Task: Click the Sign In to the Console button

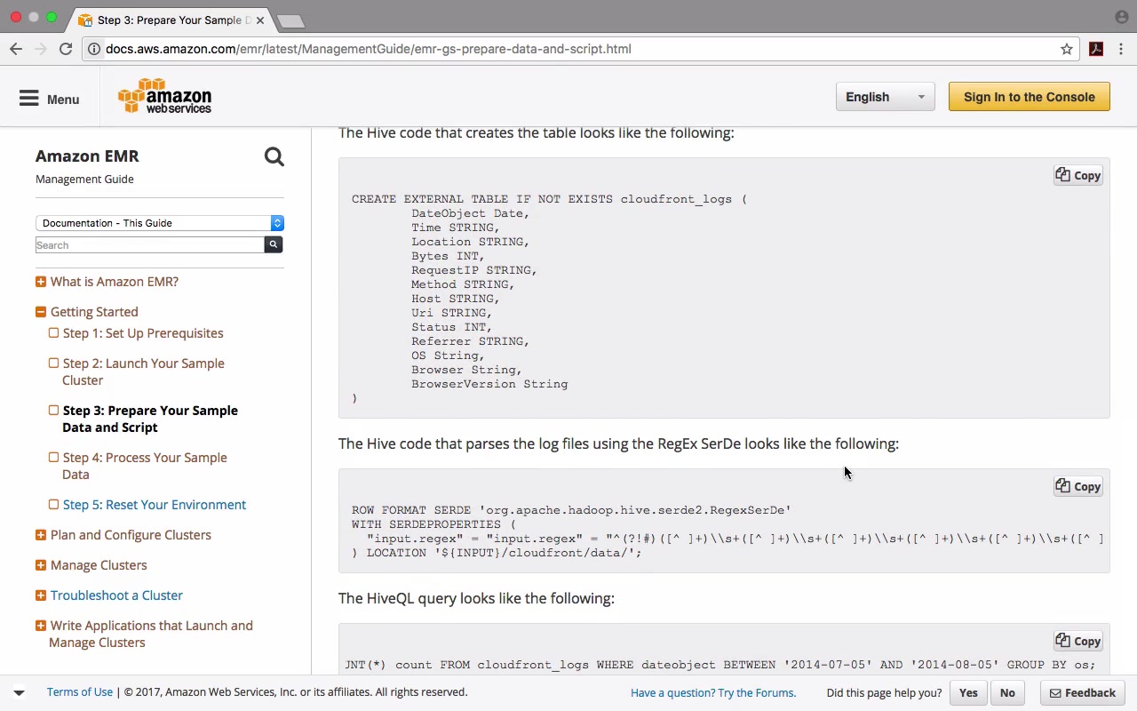Action: pyautogui.click(x=1029, y=97)
